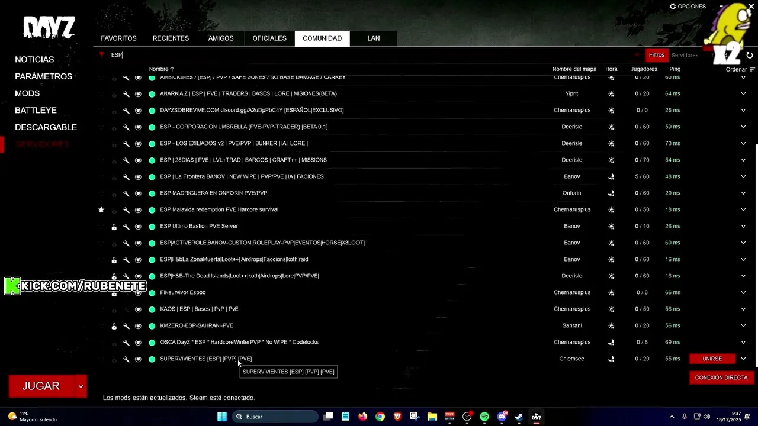Toggle favorite star for ESP - LOS EXILIADOS v2

pos(101,143)
